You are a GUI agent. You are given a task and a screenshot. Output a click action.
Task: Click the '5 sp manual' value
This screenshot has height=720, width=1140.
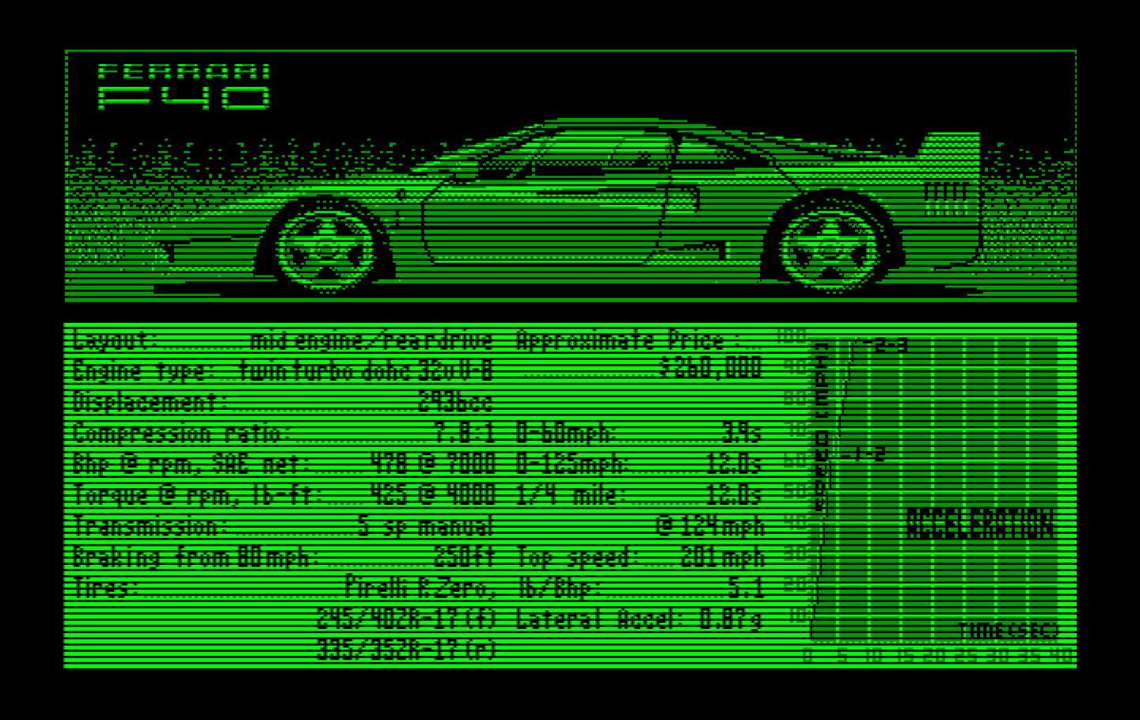click(425, 526)
